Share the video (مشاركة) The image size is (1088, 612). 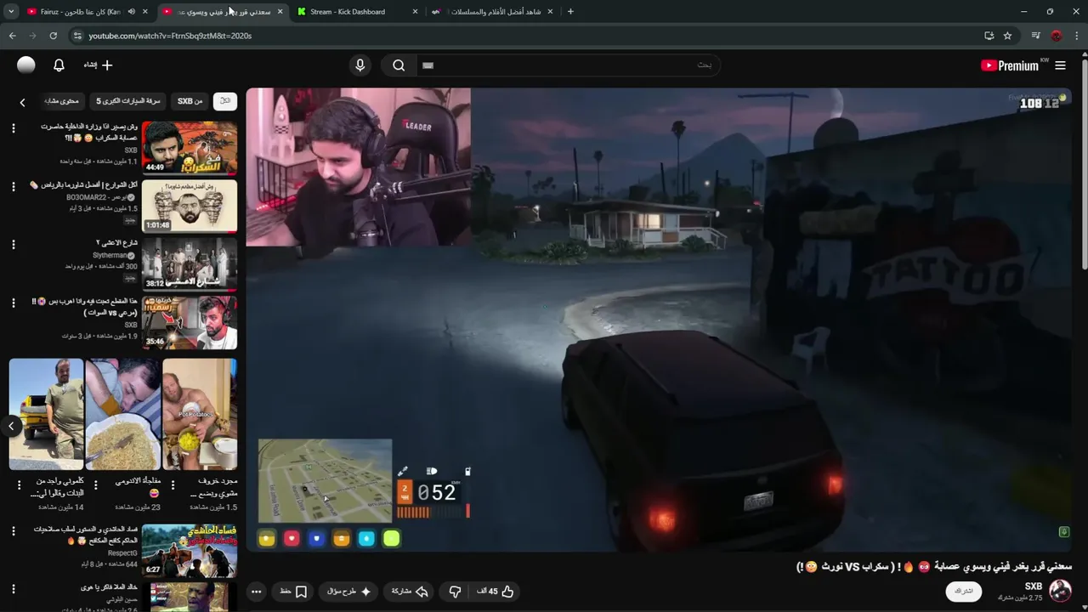click(x=410, y=592)
